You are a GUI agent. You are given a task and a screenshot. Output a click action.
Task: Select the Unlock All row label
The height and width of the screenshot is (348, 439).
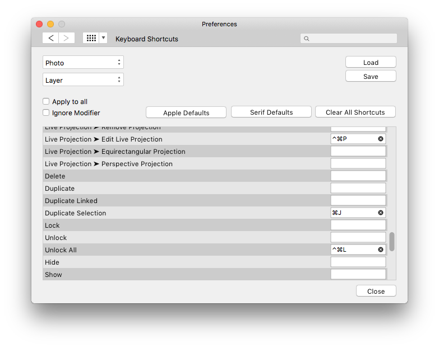(x=61, y=250)
